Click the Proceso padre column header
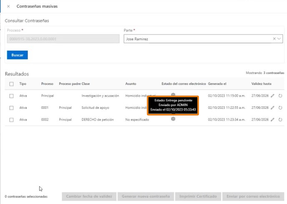 (70, 84)
